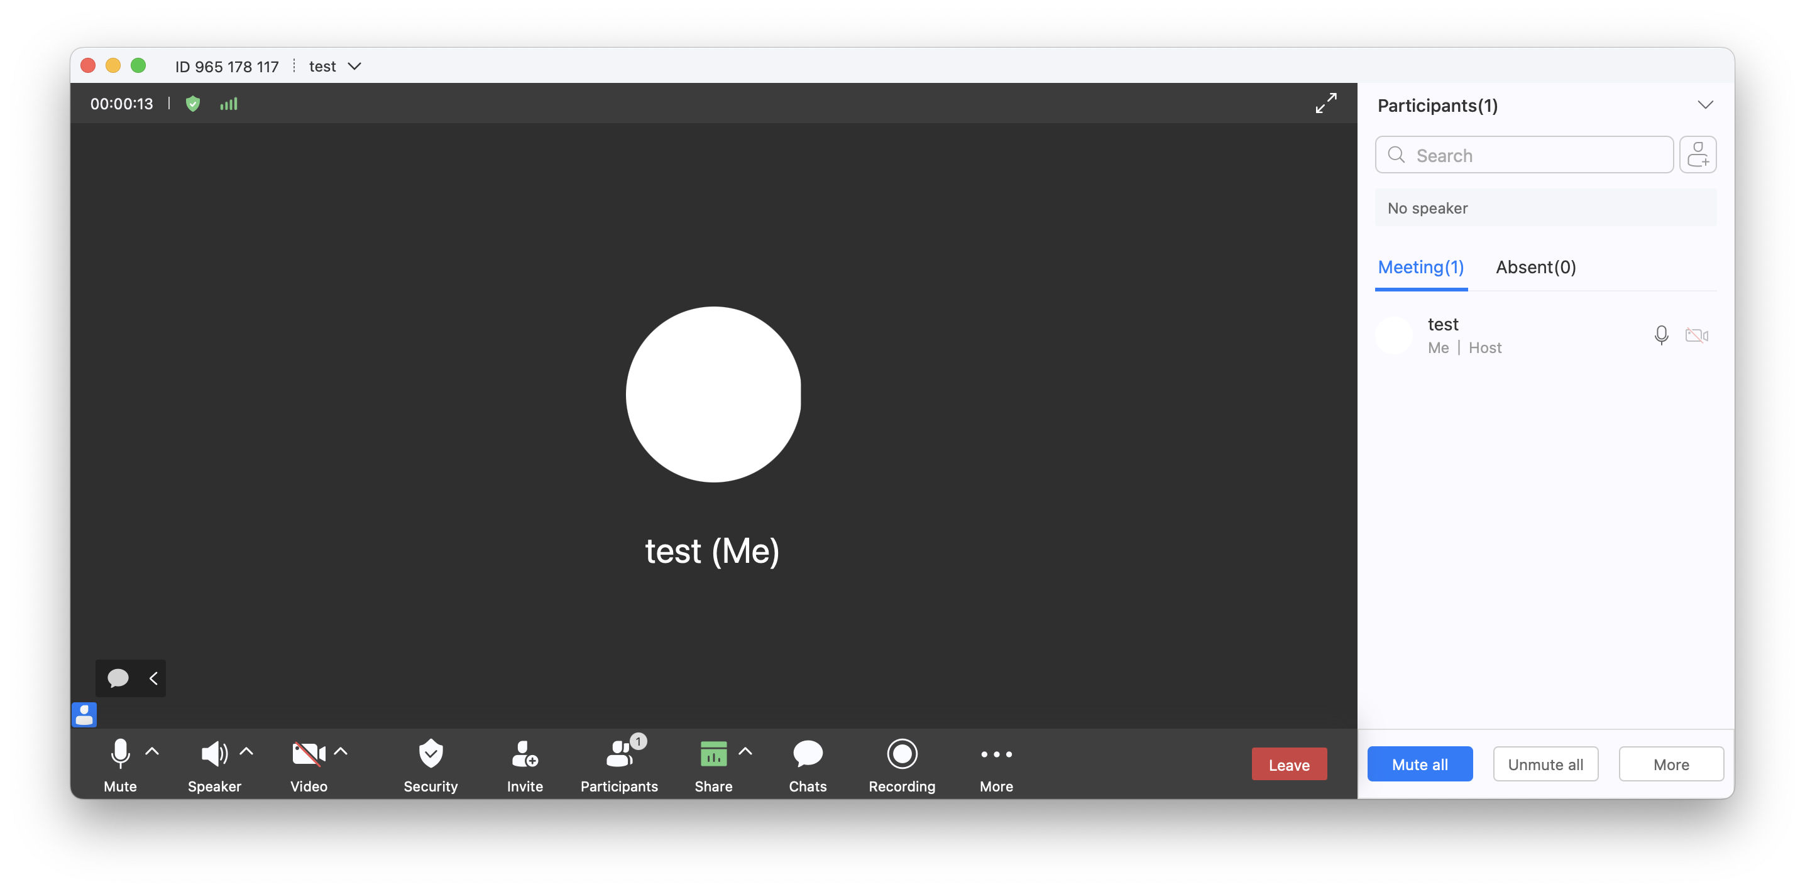Viewport: 1805px width, 892px height.
Task: Select the Meeting(1) tab
Action: pyautogui.click(x=1420, y=267)
